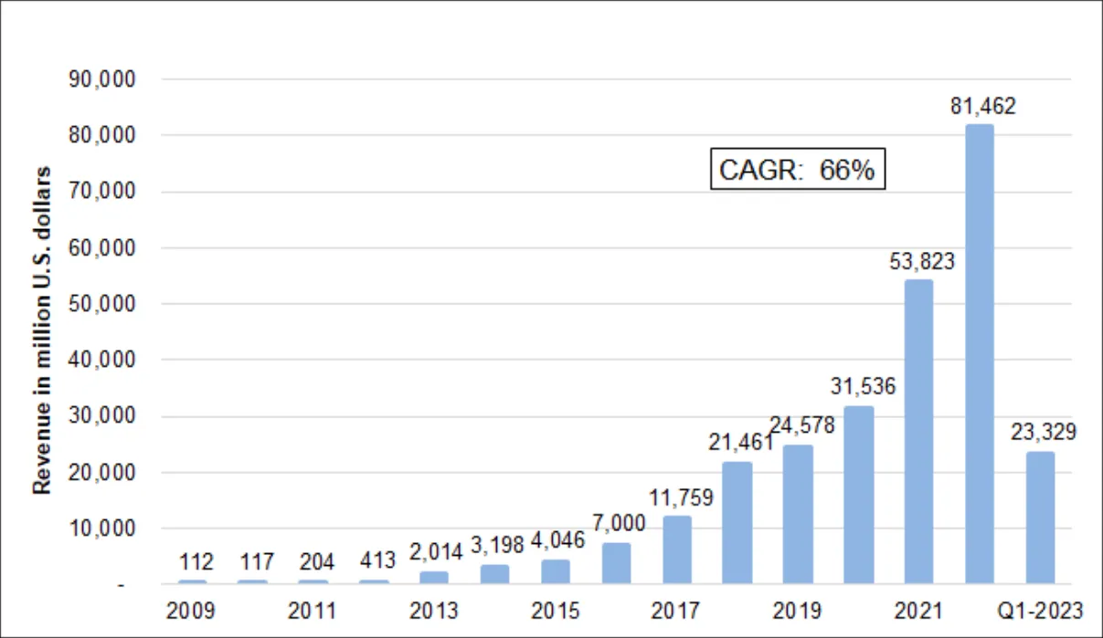Select the 3,198 data label
1103x638 pixels.
[x=496, y=547]
